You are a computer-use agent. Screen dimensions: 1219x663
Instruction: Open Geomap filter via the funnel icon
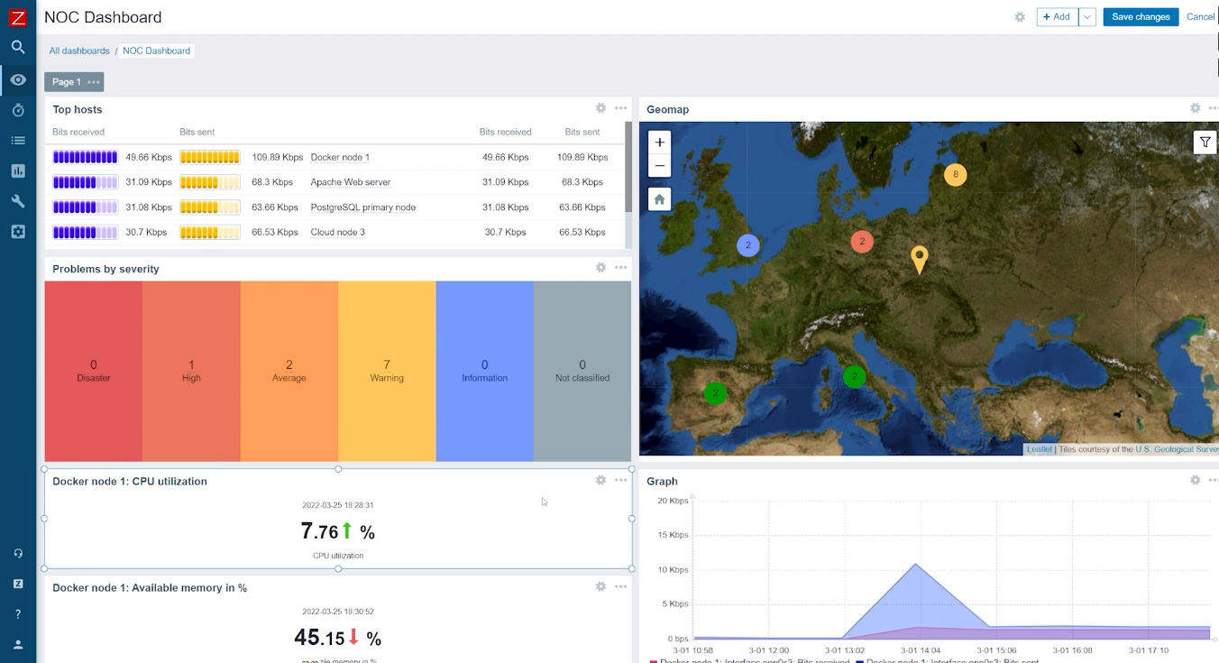pyautogui.click(x=1205, y=142)
